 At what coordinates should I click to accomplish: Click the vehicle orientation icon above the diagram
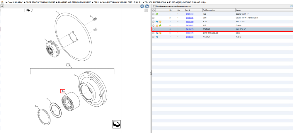pos(28,11)
